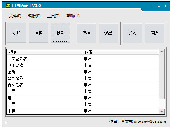Click the scrollbar down arrow
This screenshot has height=129, width=172.
coord(162,112)
